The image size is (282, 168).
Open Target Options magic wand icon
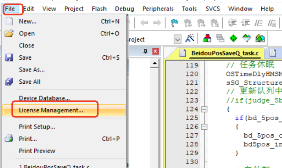[x=190, y=38]
